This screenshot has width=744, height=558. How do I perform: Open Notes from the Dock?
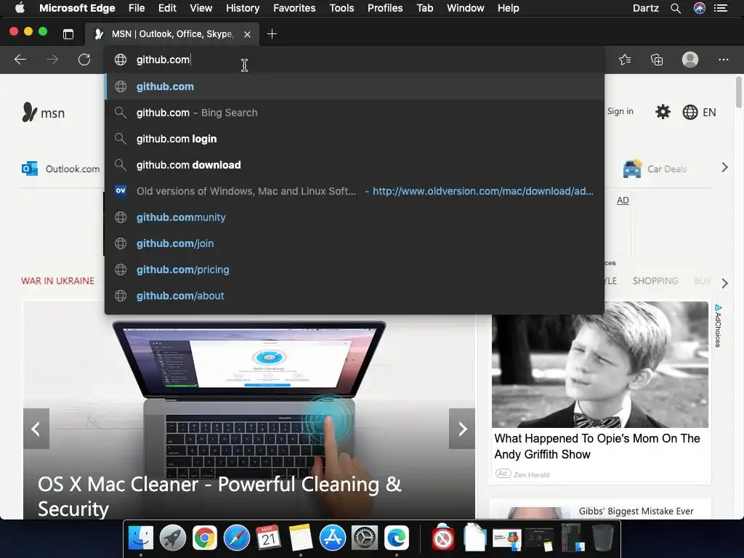[301, 538]
